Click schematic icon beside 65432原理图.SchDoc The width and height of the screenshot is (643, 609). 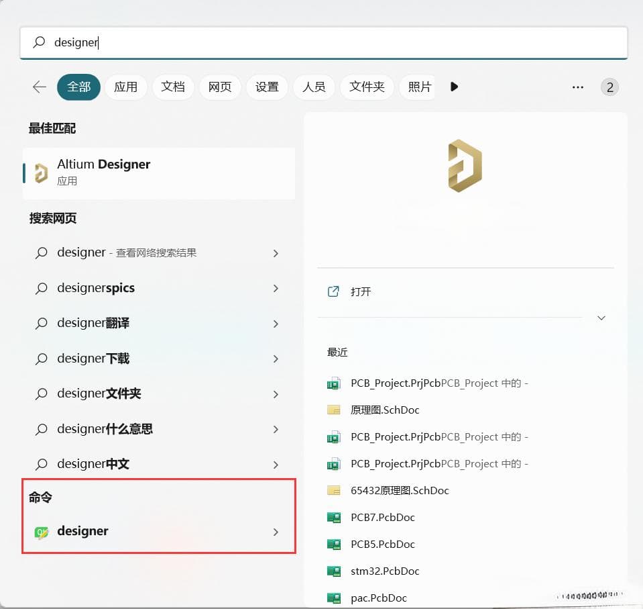coord(334,490)
